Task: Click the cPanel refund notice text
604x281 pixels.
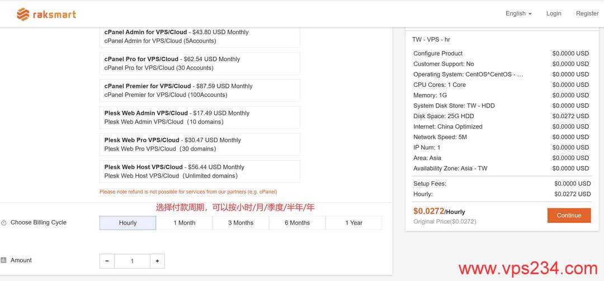Action: pos(188,191)
